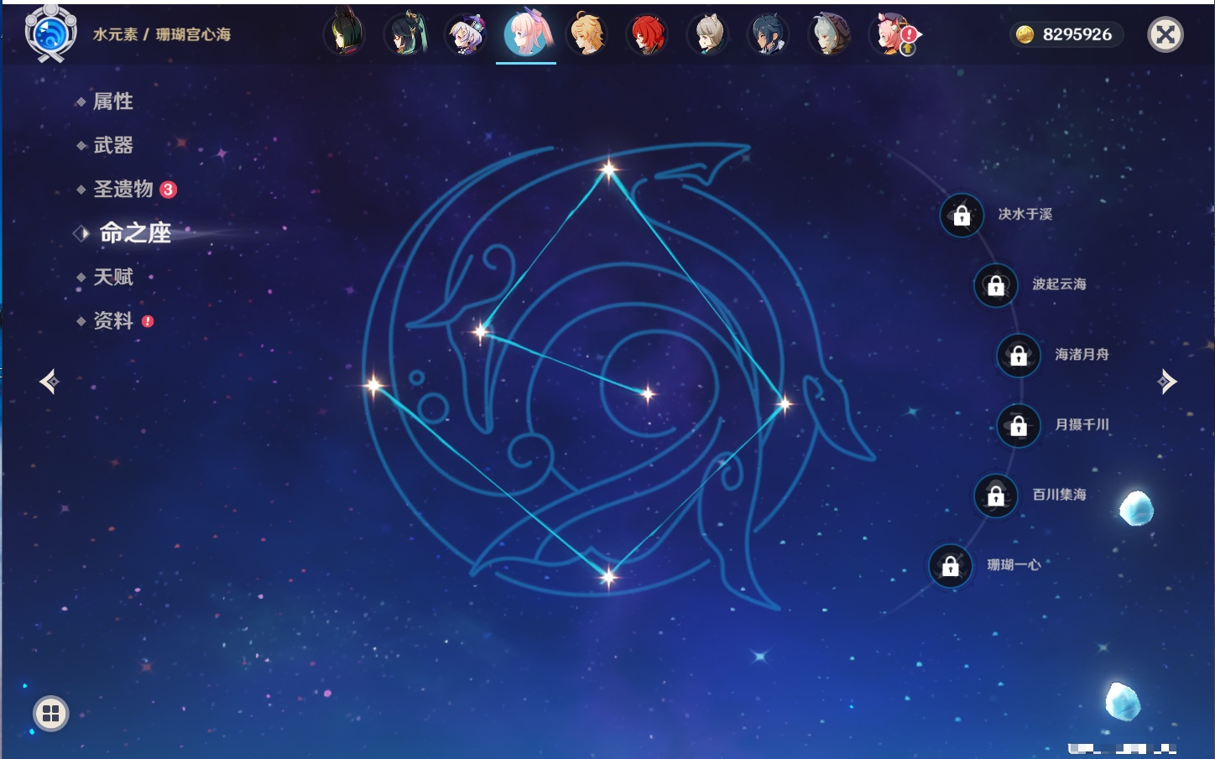Show more characters via avatar row arrow
This screenshot has width=1215, height=759.
coord(919,34)
